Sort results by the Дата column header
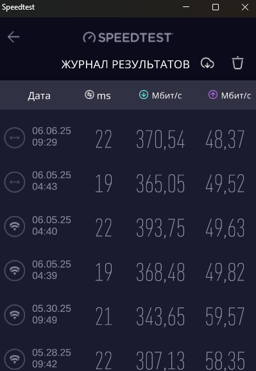The height and width of the screenshot is (371, 256). click(39, 96)
